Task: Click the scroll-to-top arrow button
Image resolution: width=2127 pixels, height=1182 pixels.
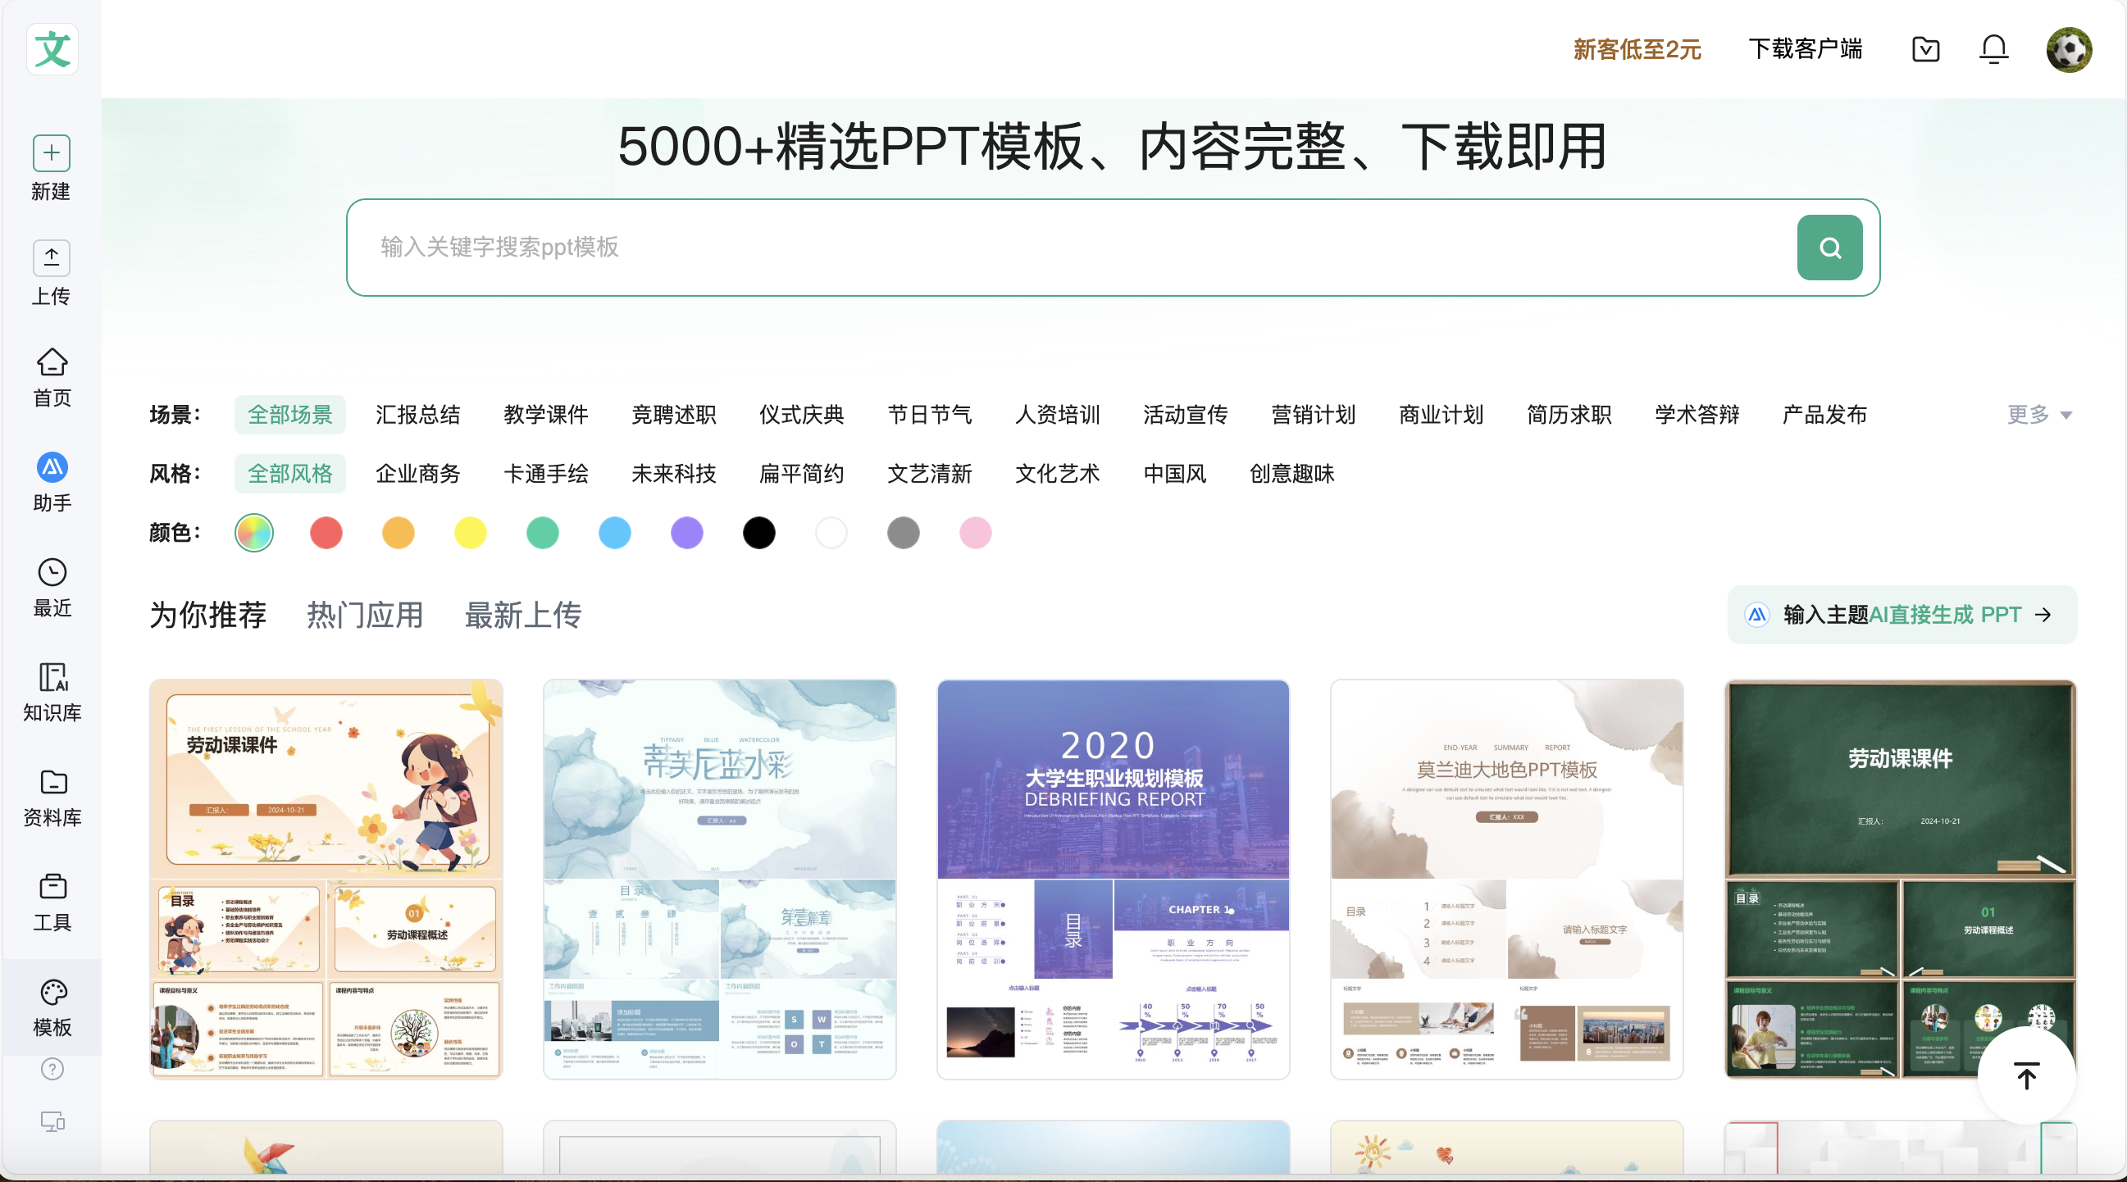Action: pos(2025,1075)
